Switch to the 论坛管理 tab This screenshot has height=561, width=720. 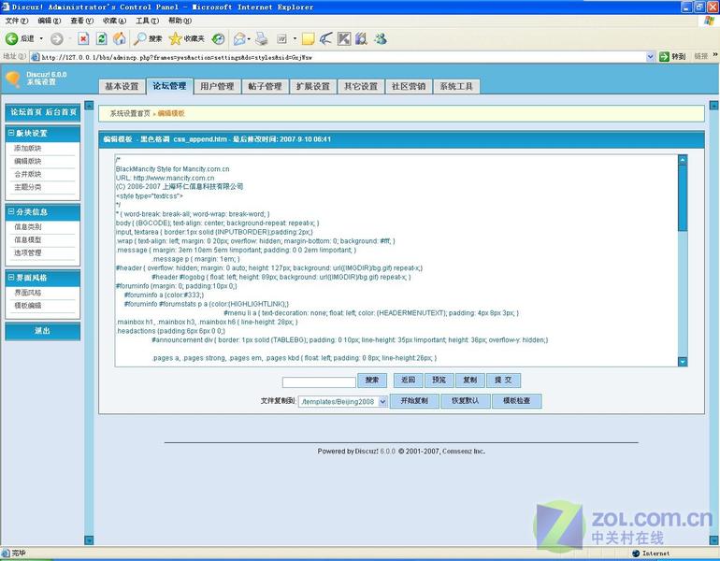point(169,86)
